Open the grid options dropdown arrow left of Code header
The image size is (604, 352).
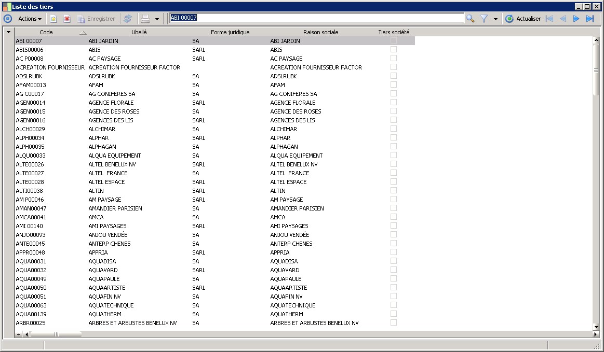pos(8,32)
